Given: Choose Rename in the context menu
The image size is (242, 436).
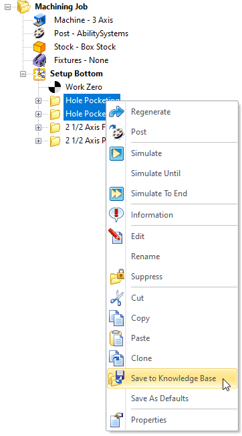Looking at the screenshot, I should pyautogui.click(x=172, y=257).
